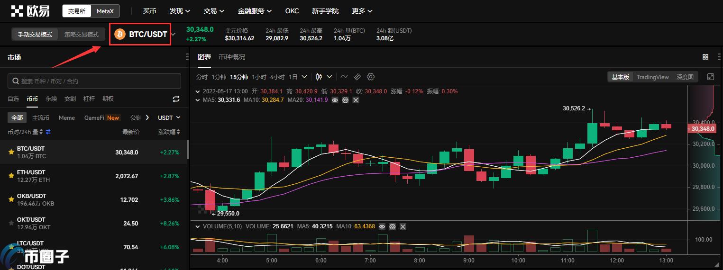The height and width of the screenshot is (270, 723).
Task: Open the MA indicator settings gear
Action: point(345,100)
